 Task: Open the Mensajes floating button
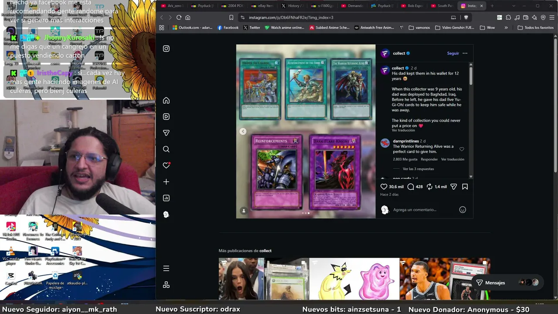point(507,283)
